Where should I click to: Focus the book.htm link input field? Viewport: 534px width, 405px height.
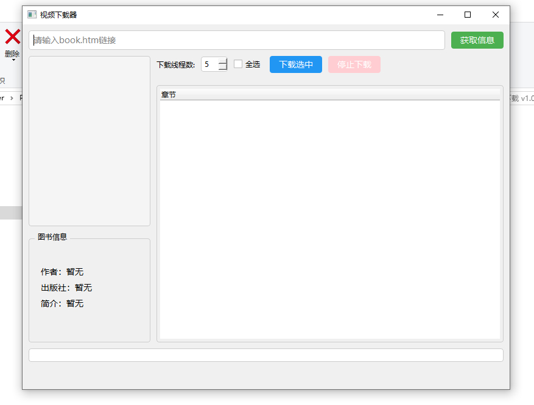coord(237,40)
